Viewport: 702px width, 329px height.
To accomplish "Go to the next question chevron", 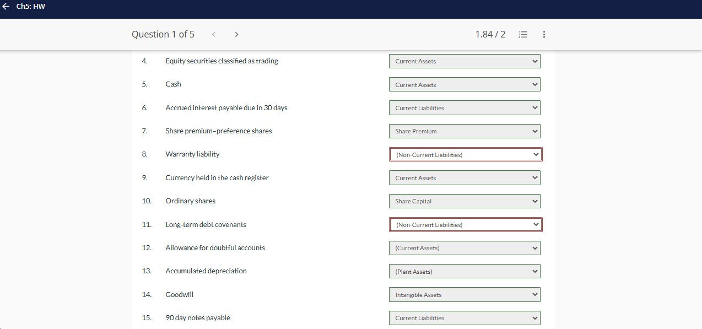I will pos(236,34).
